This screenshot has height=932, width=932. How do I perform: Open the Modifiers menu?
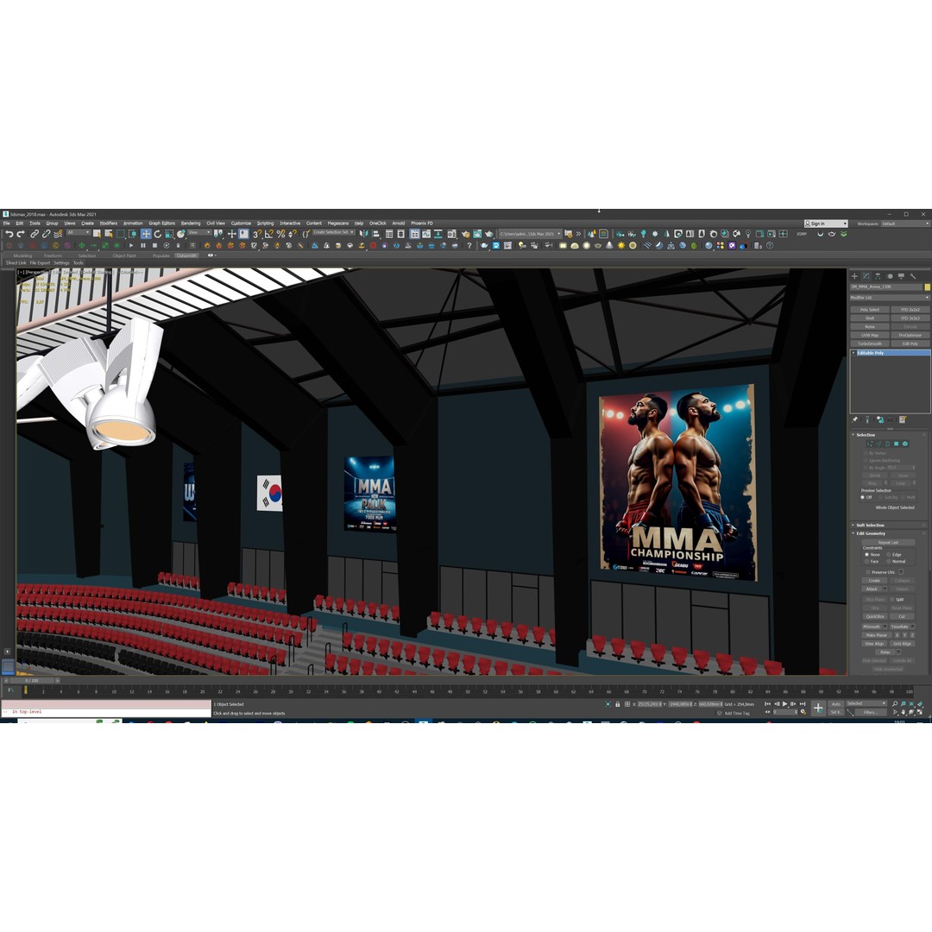click(x=108, y=224)
